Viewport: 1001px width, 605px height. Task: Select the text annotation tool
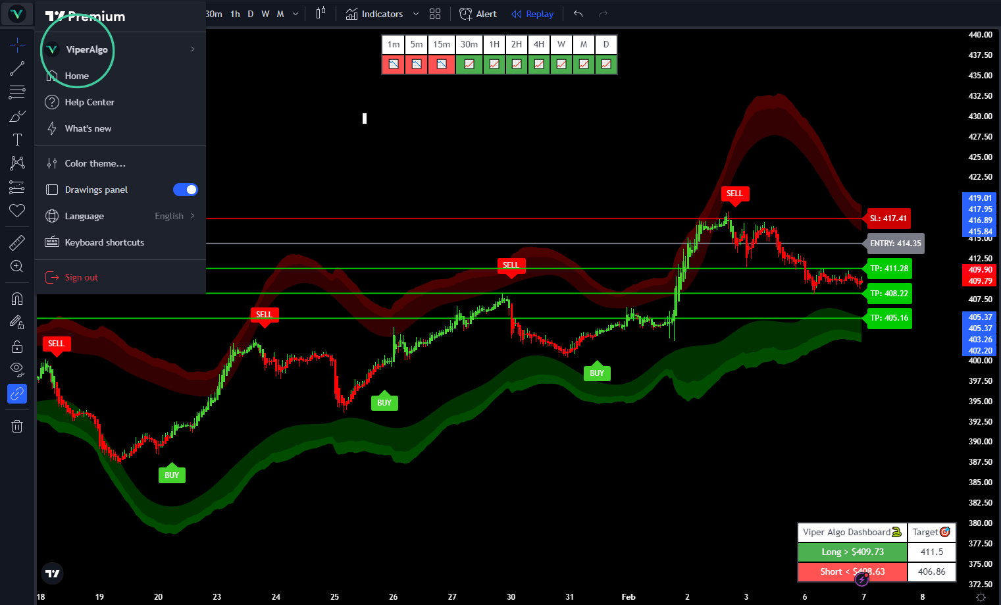[17, 140]
